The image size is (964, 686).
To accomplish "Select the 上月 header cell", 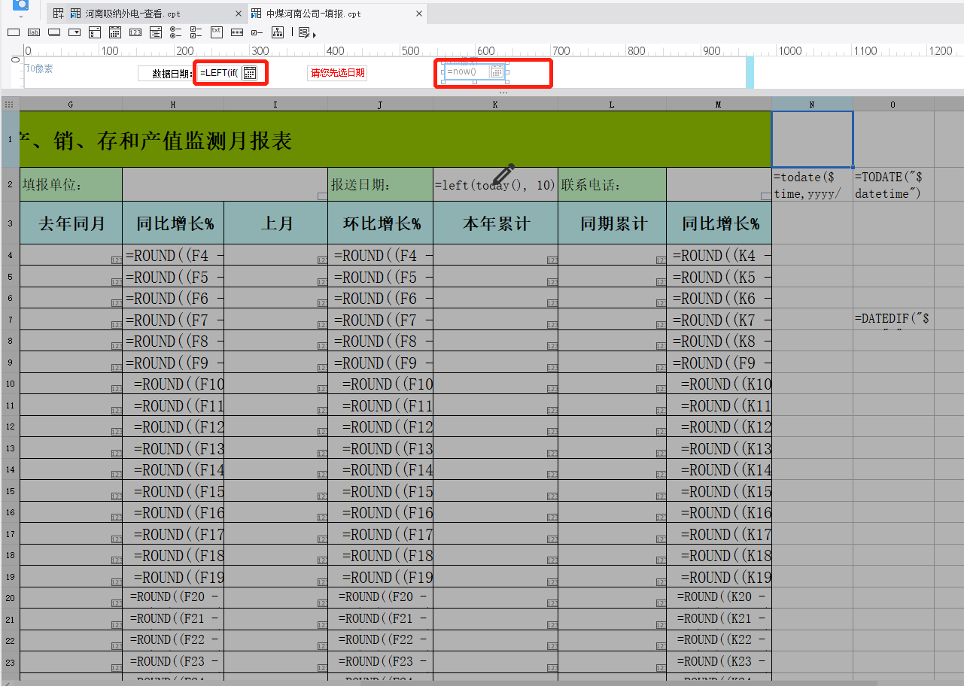I will click(x=275, y=223).
